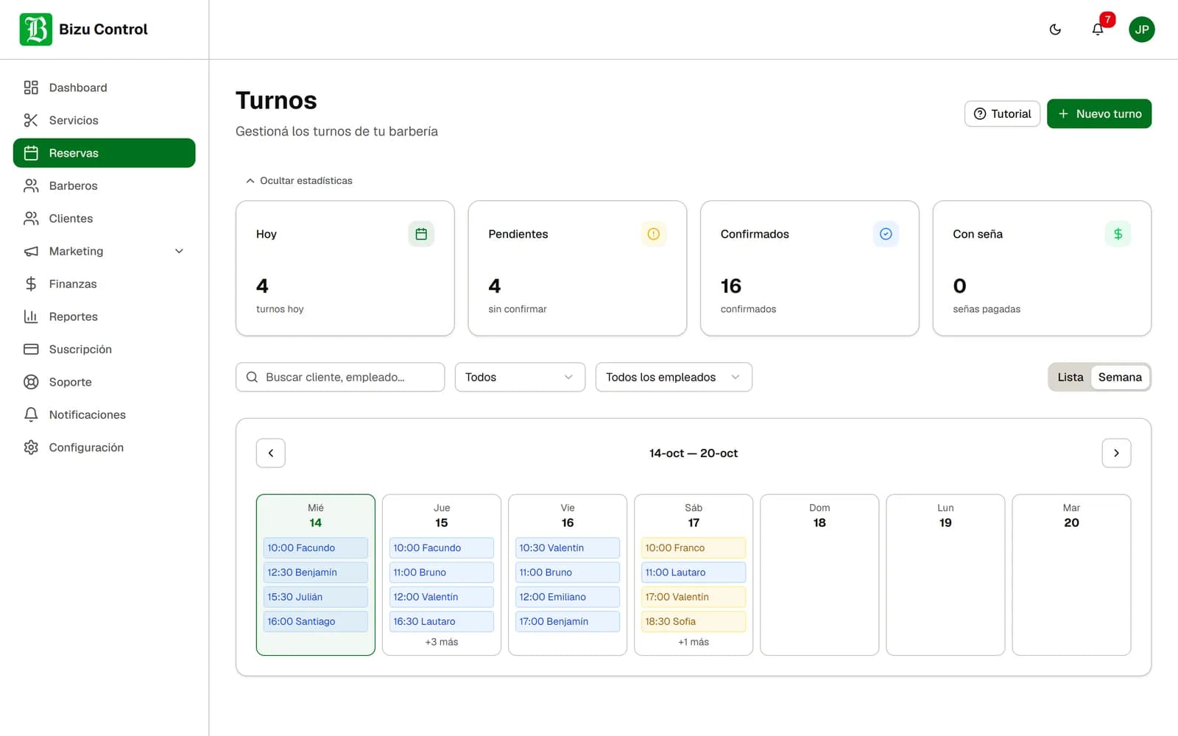
Task: Create a new appointment with Nuevo turno
Action: (1099, 114)
